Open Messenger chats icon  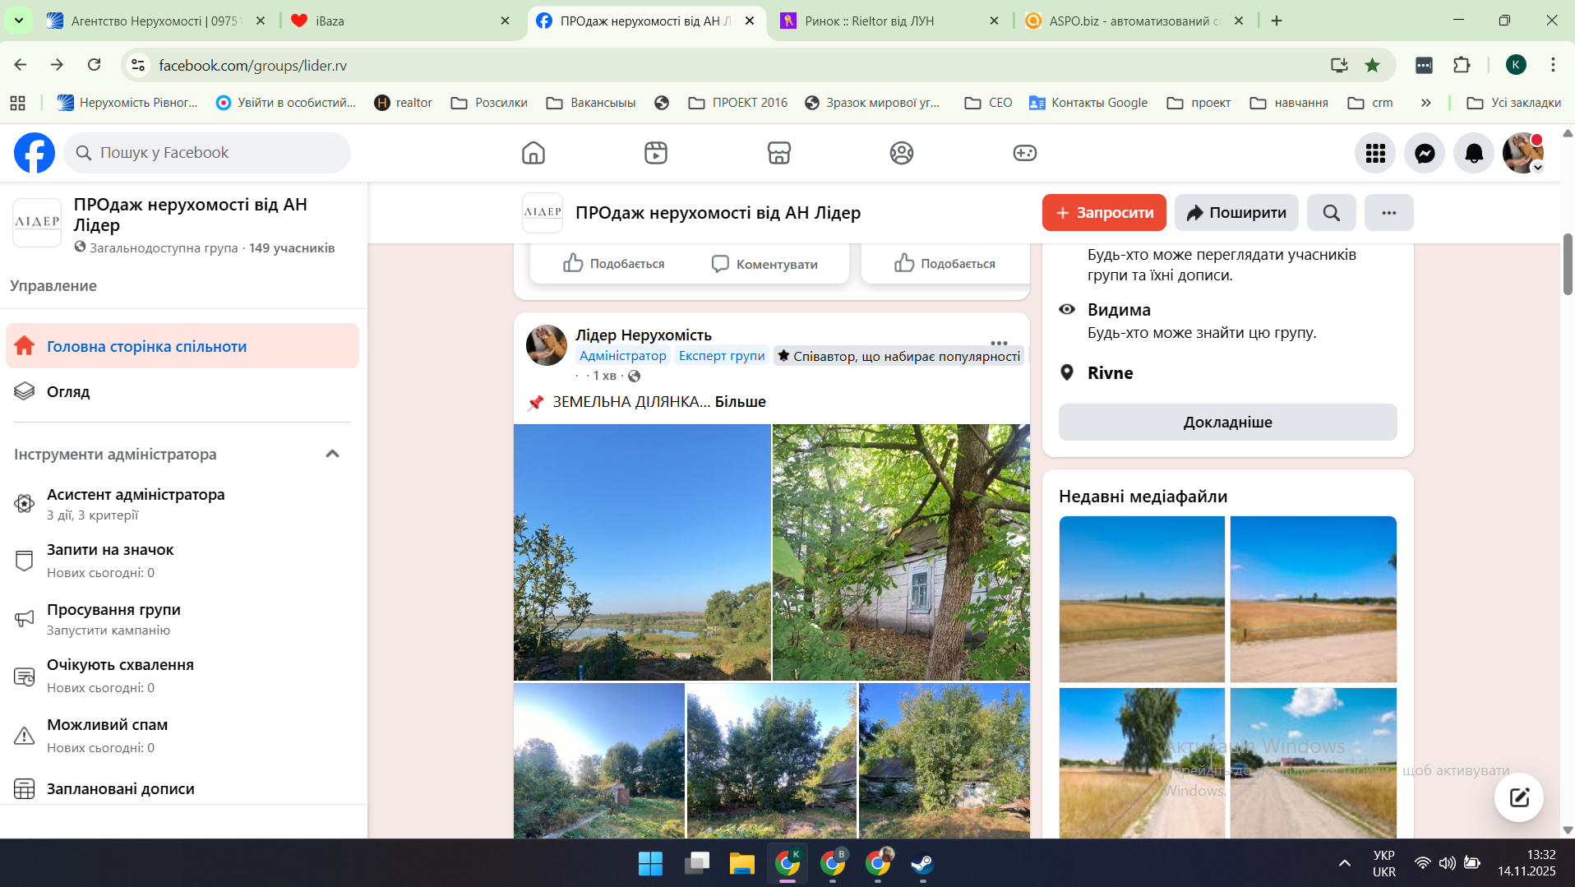click(1425, 153)
